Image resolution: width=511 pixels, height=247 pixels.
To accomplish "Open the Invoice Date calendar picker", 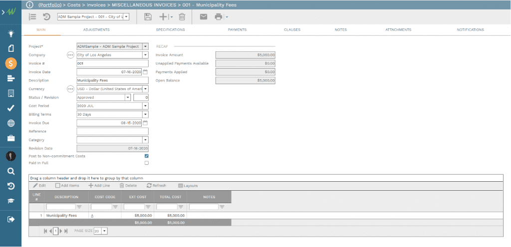I will (146, 72).
